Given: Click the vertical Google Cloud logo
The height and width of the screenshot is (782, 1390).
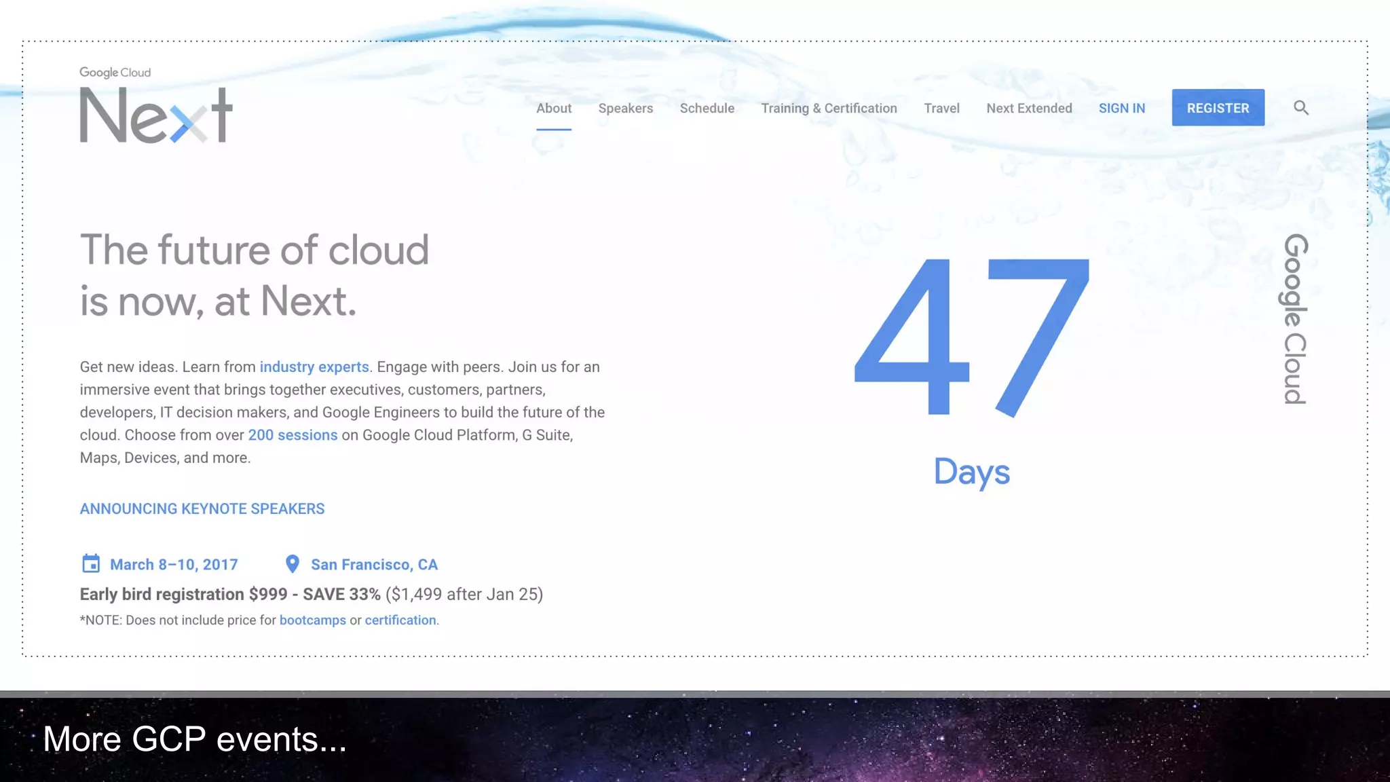Looking at the screenshot, I should coord(1295,319).
